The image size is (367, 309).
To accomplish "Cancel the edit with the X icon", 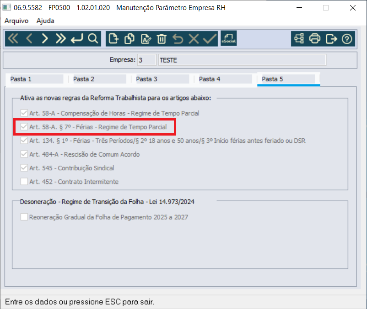I will pyautogui.click(x=194, y=39).
